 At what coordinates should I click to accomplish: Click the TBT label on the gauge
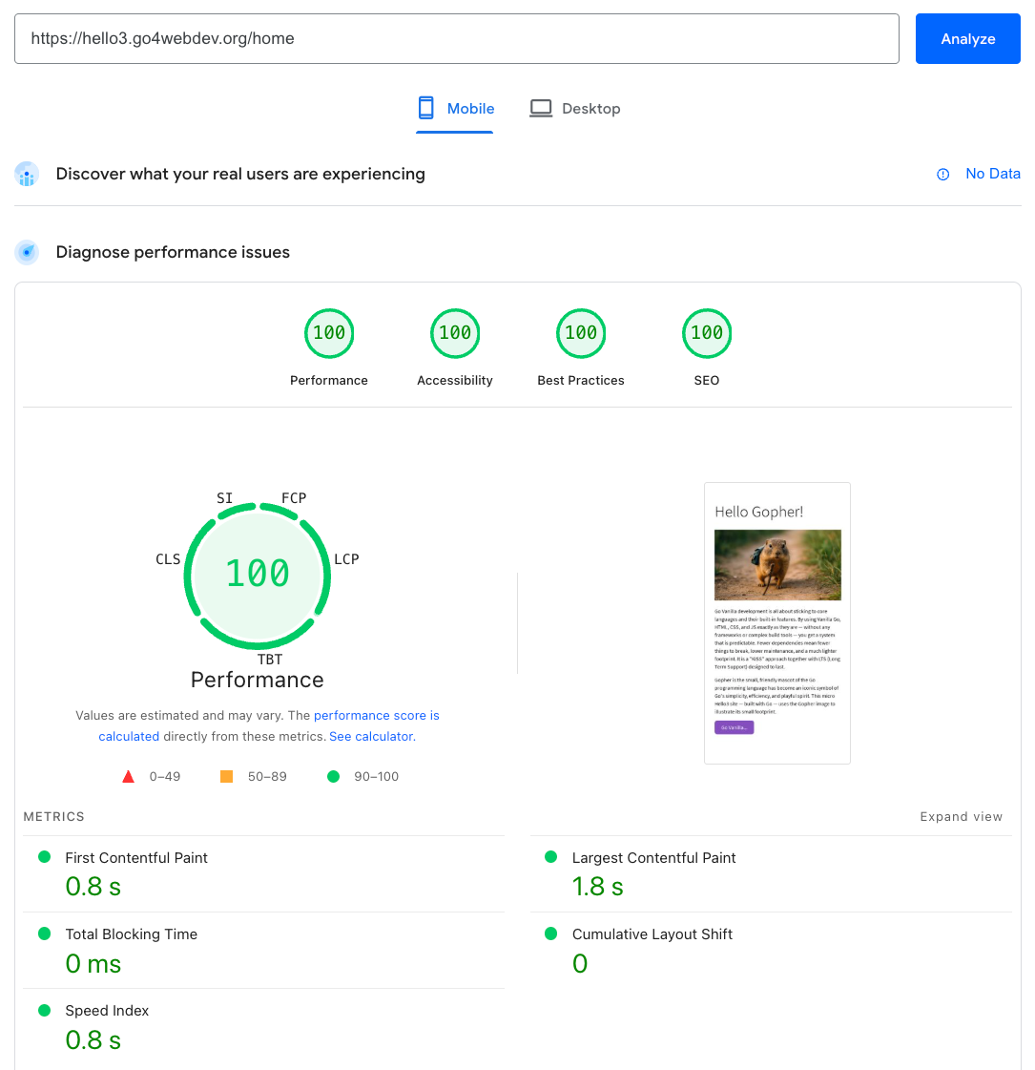270,660
